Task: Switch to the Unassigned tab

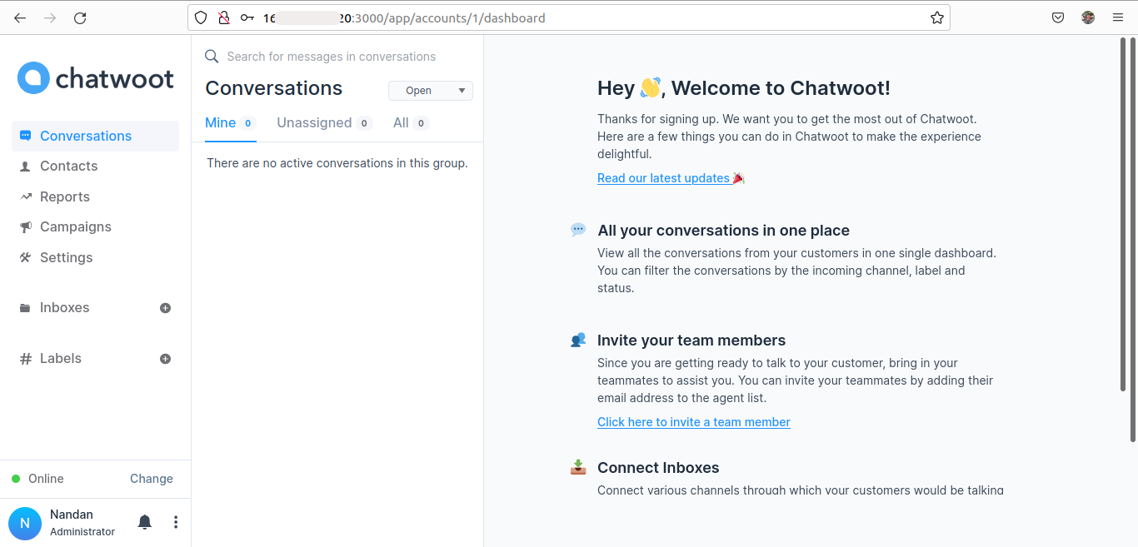Action: [324, 123]
